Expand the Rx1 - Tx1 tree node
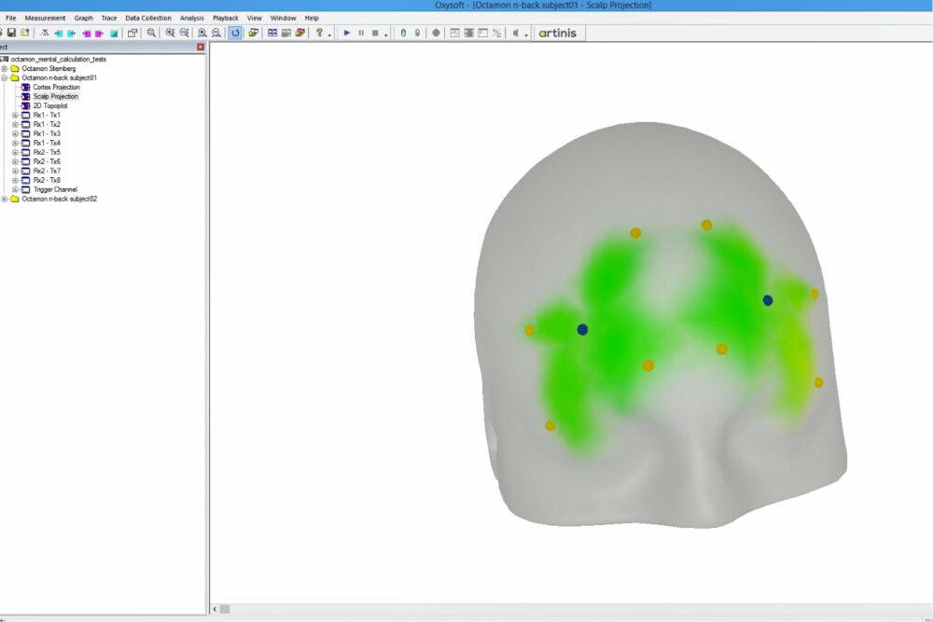The height and width of the screenshot is (622, 933). 15,115
